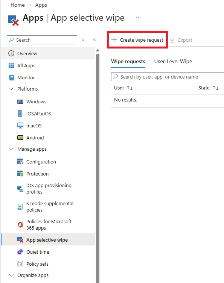
Task: Click the Overview info icon
Action: (x=11, y=53)
